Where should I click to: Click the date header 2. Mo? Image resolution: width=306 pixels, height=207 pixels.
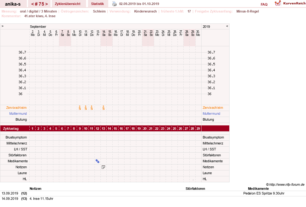click(32, 33)
